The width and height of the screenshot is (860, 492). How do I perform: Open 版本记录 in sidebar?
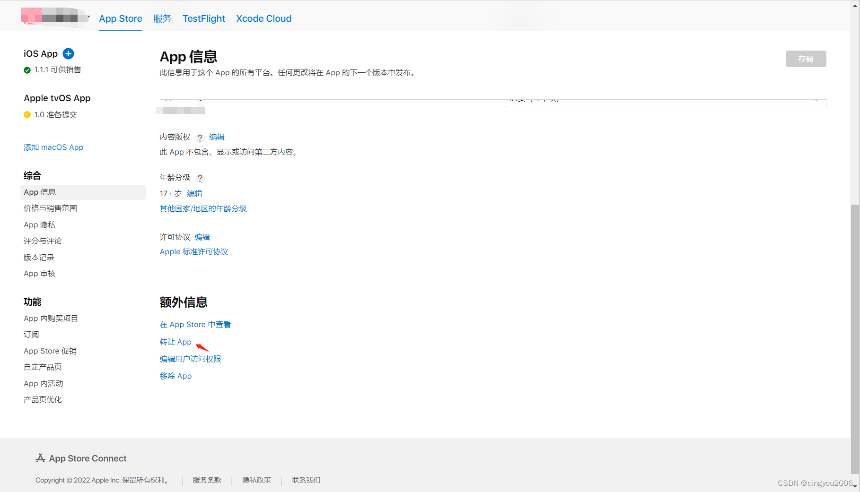(39, 257)
